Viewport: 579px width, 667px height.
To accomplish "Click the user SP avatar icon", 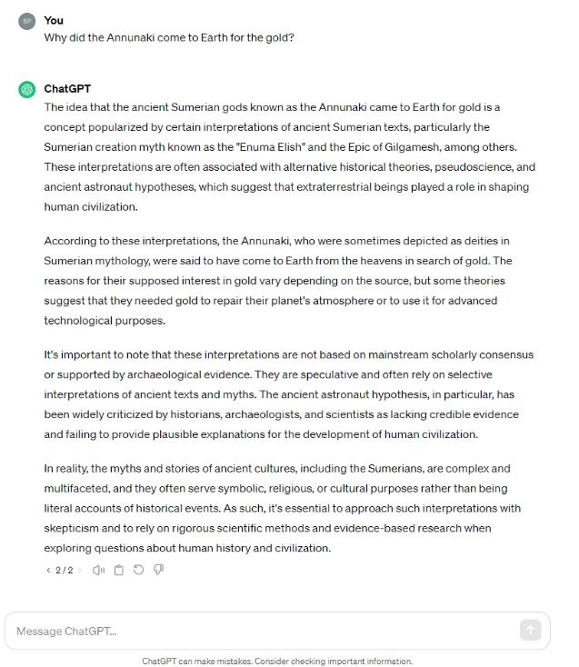I will click(26, 20).
